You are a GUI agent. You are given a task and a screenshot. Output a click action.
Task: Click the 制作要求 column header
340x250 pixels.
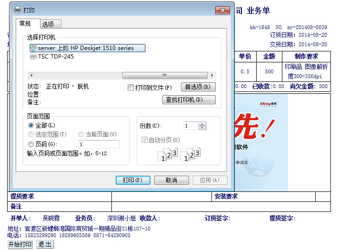click(x=306, y=56)
